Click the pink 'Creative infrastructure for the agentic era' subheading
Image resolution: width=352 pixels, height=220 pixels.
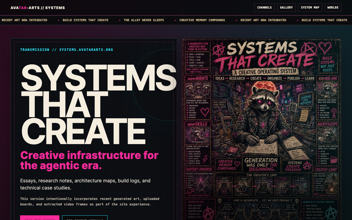[89, 160]
